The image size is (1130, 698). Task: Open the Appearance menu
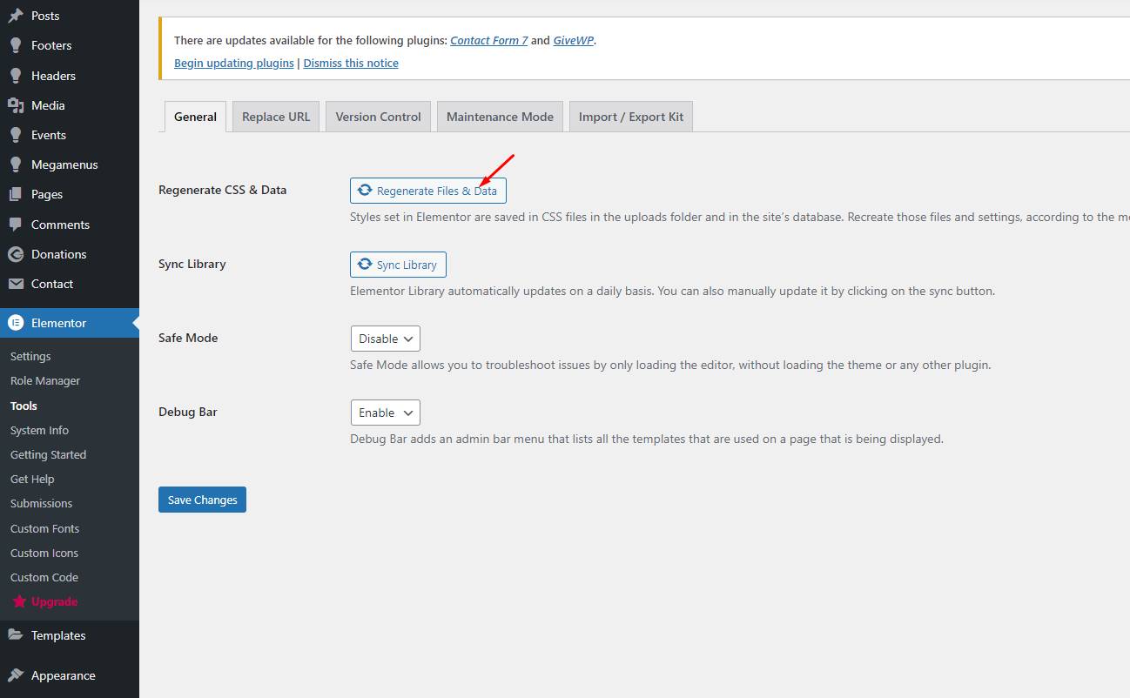tap(70, 675)
